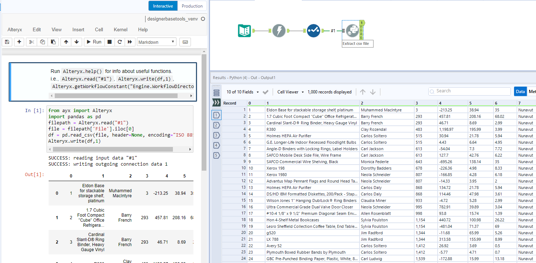Click the save notebook icon
Image resolution: width=536 pixels, height=263 pixels.
7,42
